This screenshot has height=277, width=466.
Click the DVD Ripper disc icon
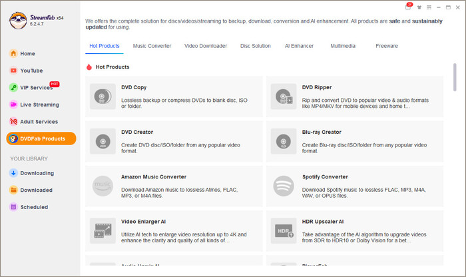(x=284, y=97)
